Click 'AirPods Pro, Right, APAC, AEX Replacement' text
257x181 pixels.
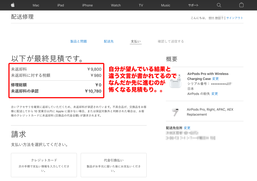click(210, 112)
